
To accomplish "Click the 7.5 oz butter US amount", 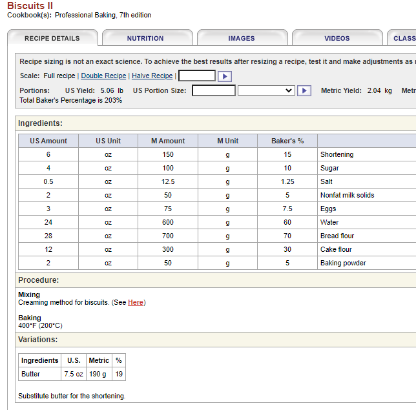I will (74, 374).
